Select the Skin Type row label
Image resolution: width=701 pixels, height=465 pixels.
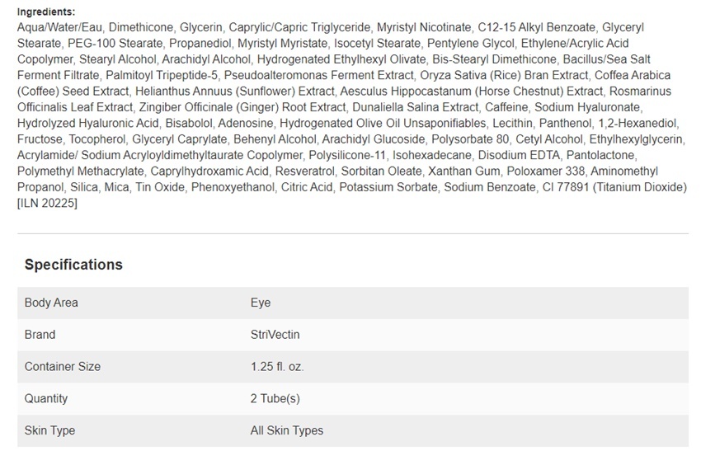(49, 430)
